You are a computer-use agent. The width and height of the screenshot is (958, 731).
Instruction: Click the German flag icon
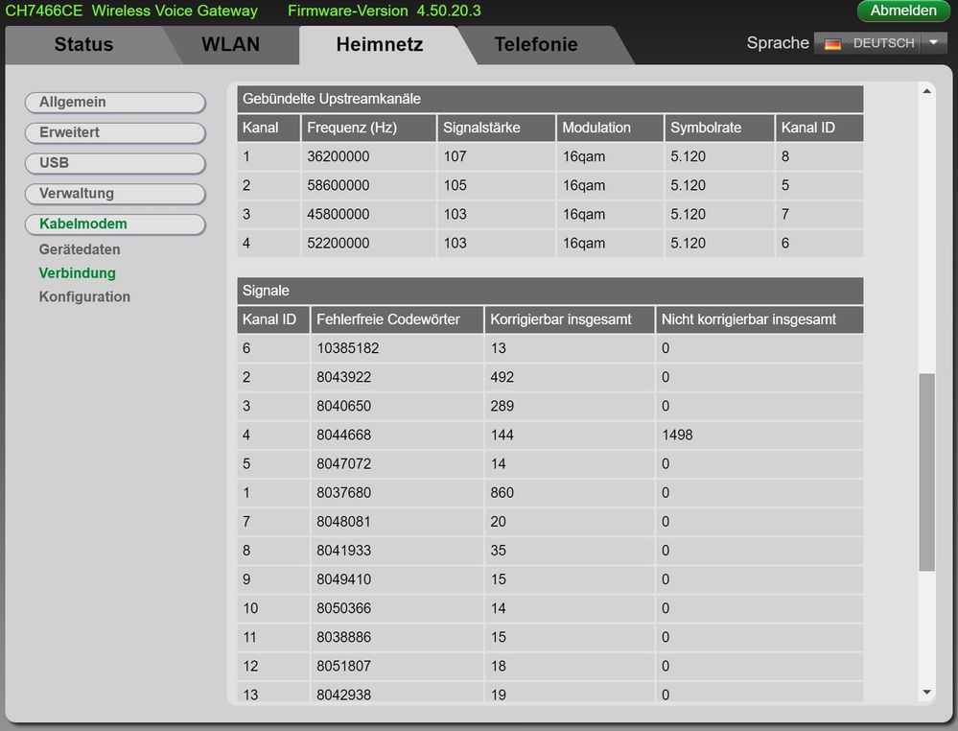tap(832, 44)
